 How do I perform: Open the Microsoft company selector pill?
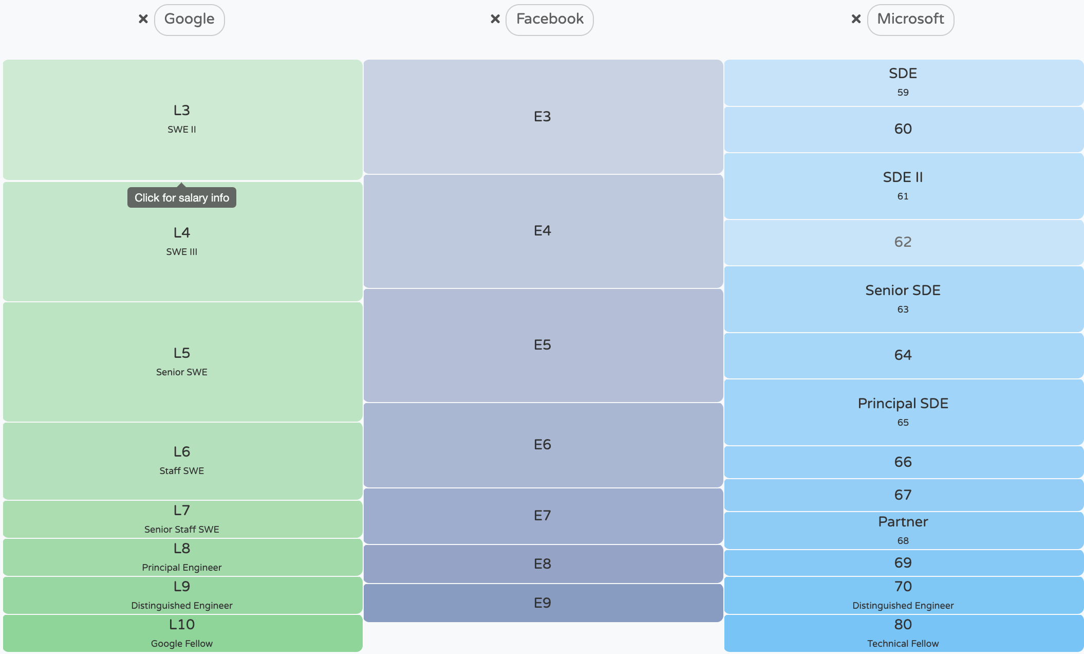pyautogui.click(x=911, y=19)
